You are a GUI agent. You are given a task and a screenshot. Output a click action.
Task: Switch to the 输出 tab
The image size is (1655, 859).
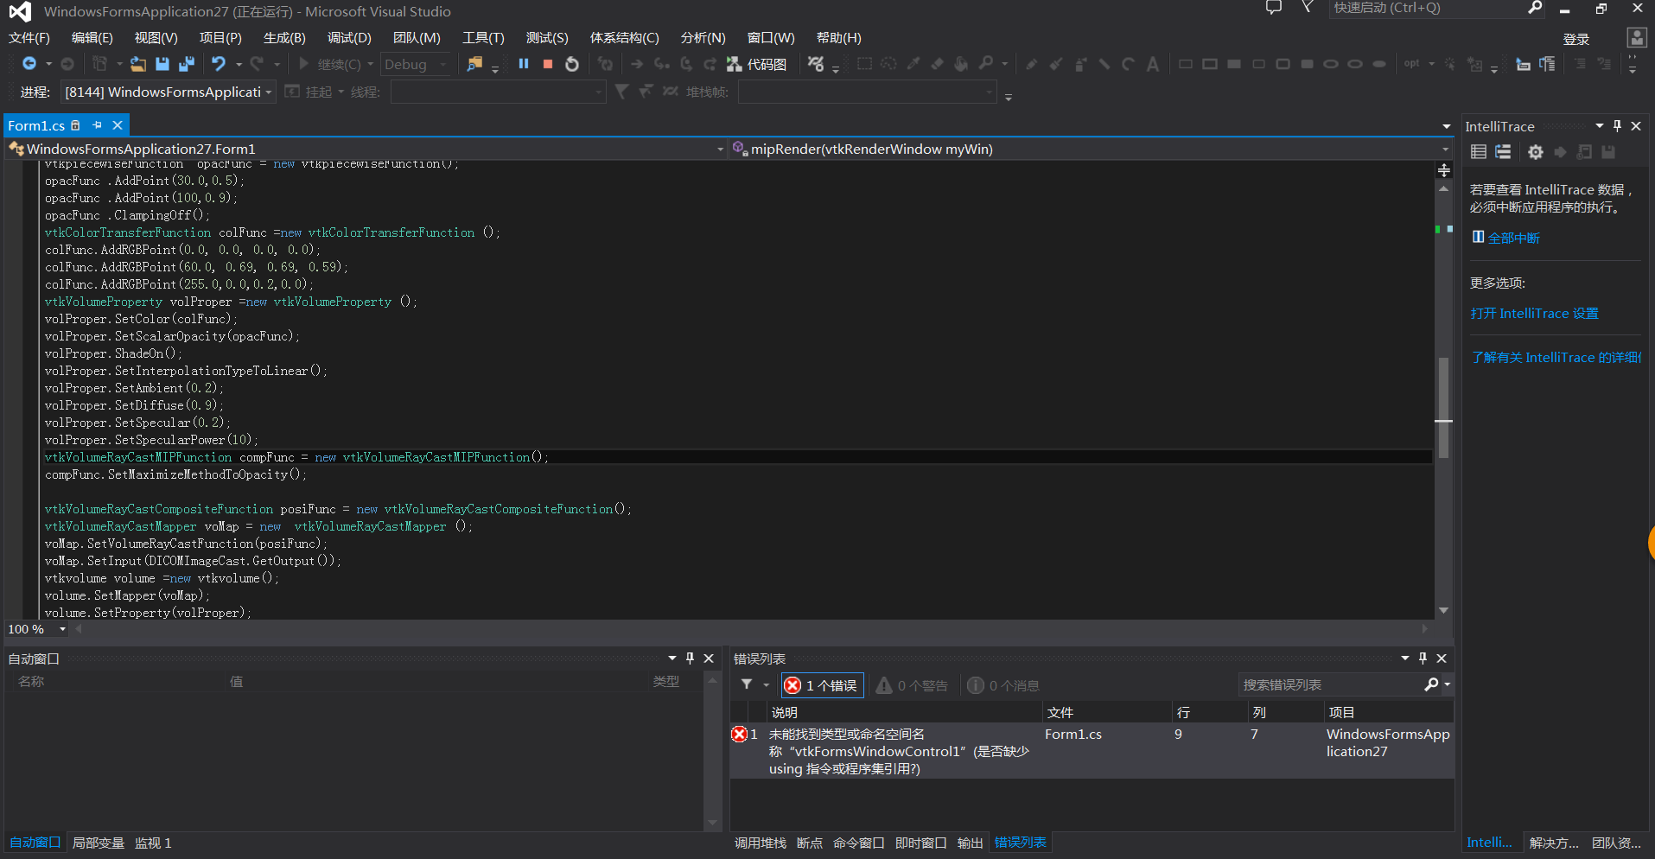970,843
